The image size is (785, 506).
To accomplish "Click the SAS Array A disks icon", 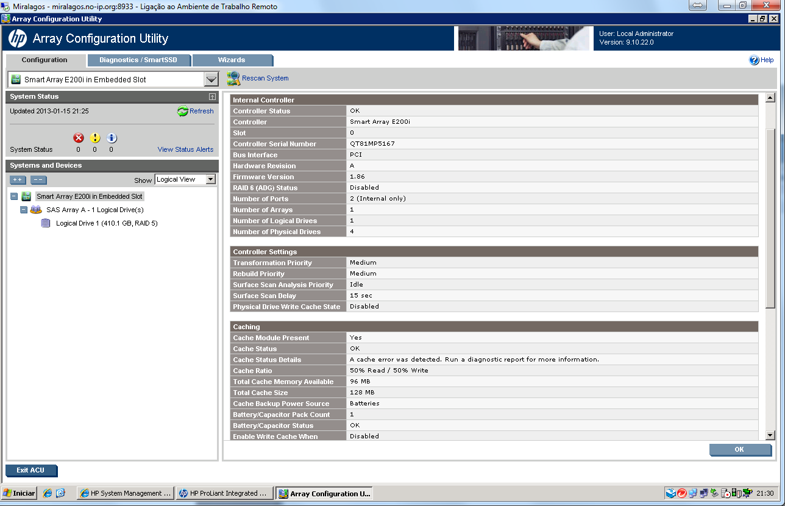I will coord(36,210).
